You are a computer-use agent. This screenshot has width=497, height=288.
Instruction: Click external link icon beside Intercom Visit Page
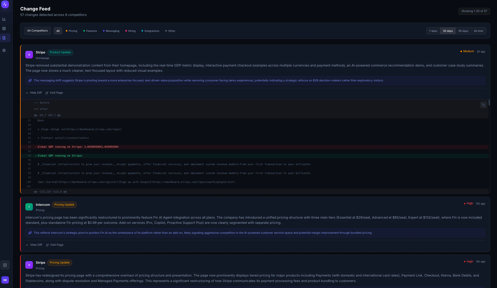click(47, 245)
